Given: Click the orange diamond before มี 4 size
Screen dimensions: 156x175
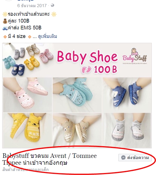Looking at the screenshot, I should pyautogui.click(x=5, y=37).
